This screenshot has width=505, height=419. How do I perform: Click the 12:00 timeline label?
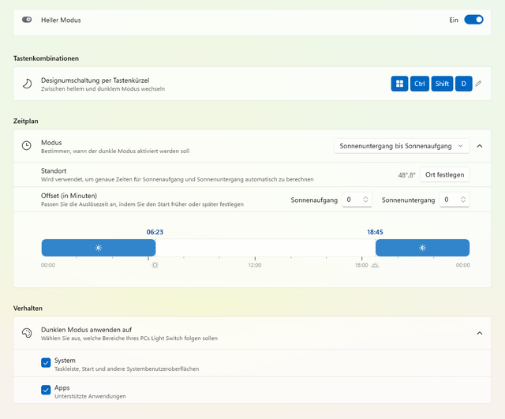(x=255, y=265)
